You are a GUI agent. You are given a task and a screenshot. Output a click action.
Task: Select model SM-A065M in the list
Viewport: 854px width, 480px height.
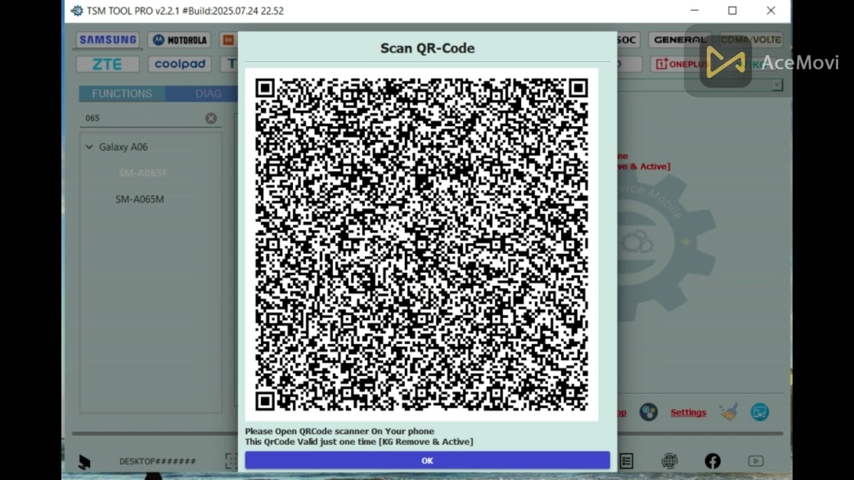click(x=139, y=199)
